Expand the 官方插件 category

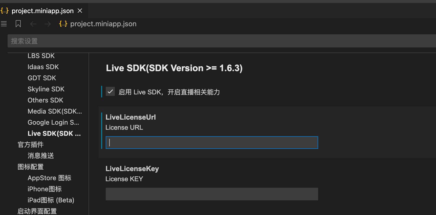31,145
